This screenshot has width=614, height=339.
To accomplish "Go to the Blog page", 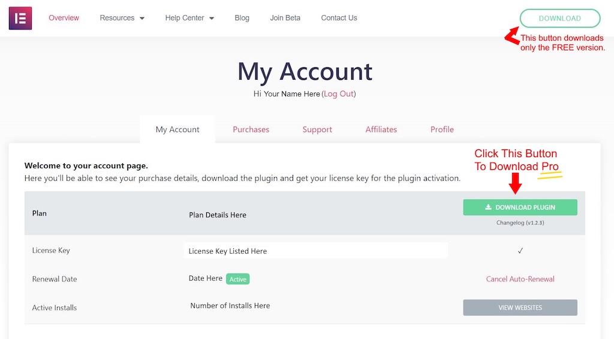I will pyautogui.click(x=242, y=17).
